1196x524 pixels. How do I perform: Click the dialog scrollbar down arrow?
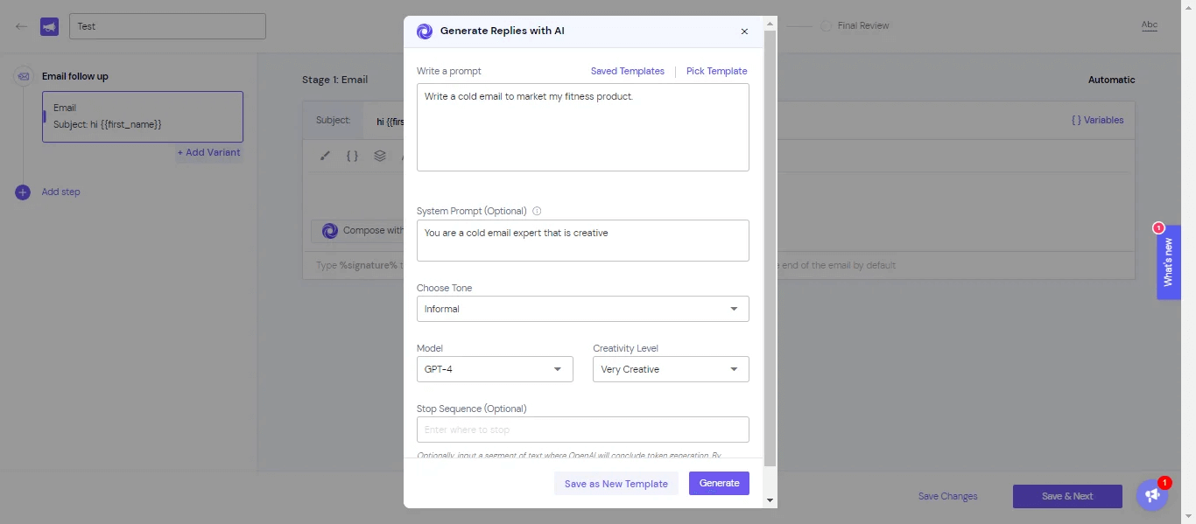point(770,500)
